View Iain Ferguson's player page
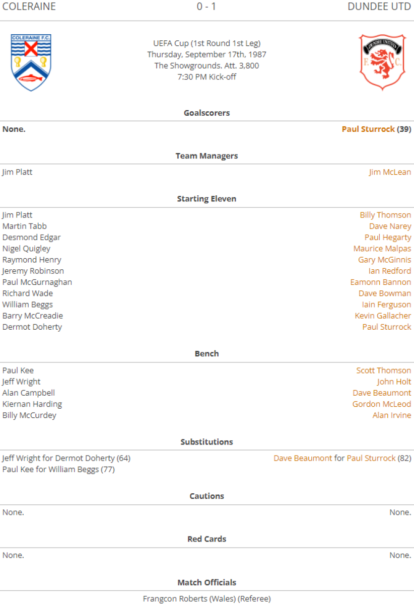This screenshot has width=414, height=604. pyautogui.click(x=386, y=305)
